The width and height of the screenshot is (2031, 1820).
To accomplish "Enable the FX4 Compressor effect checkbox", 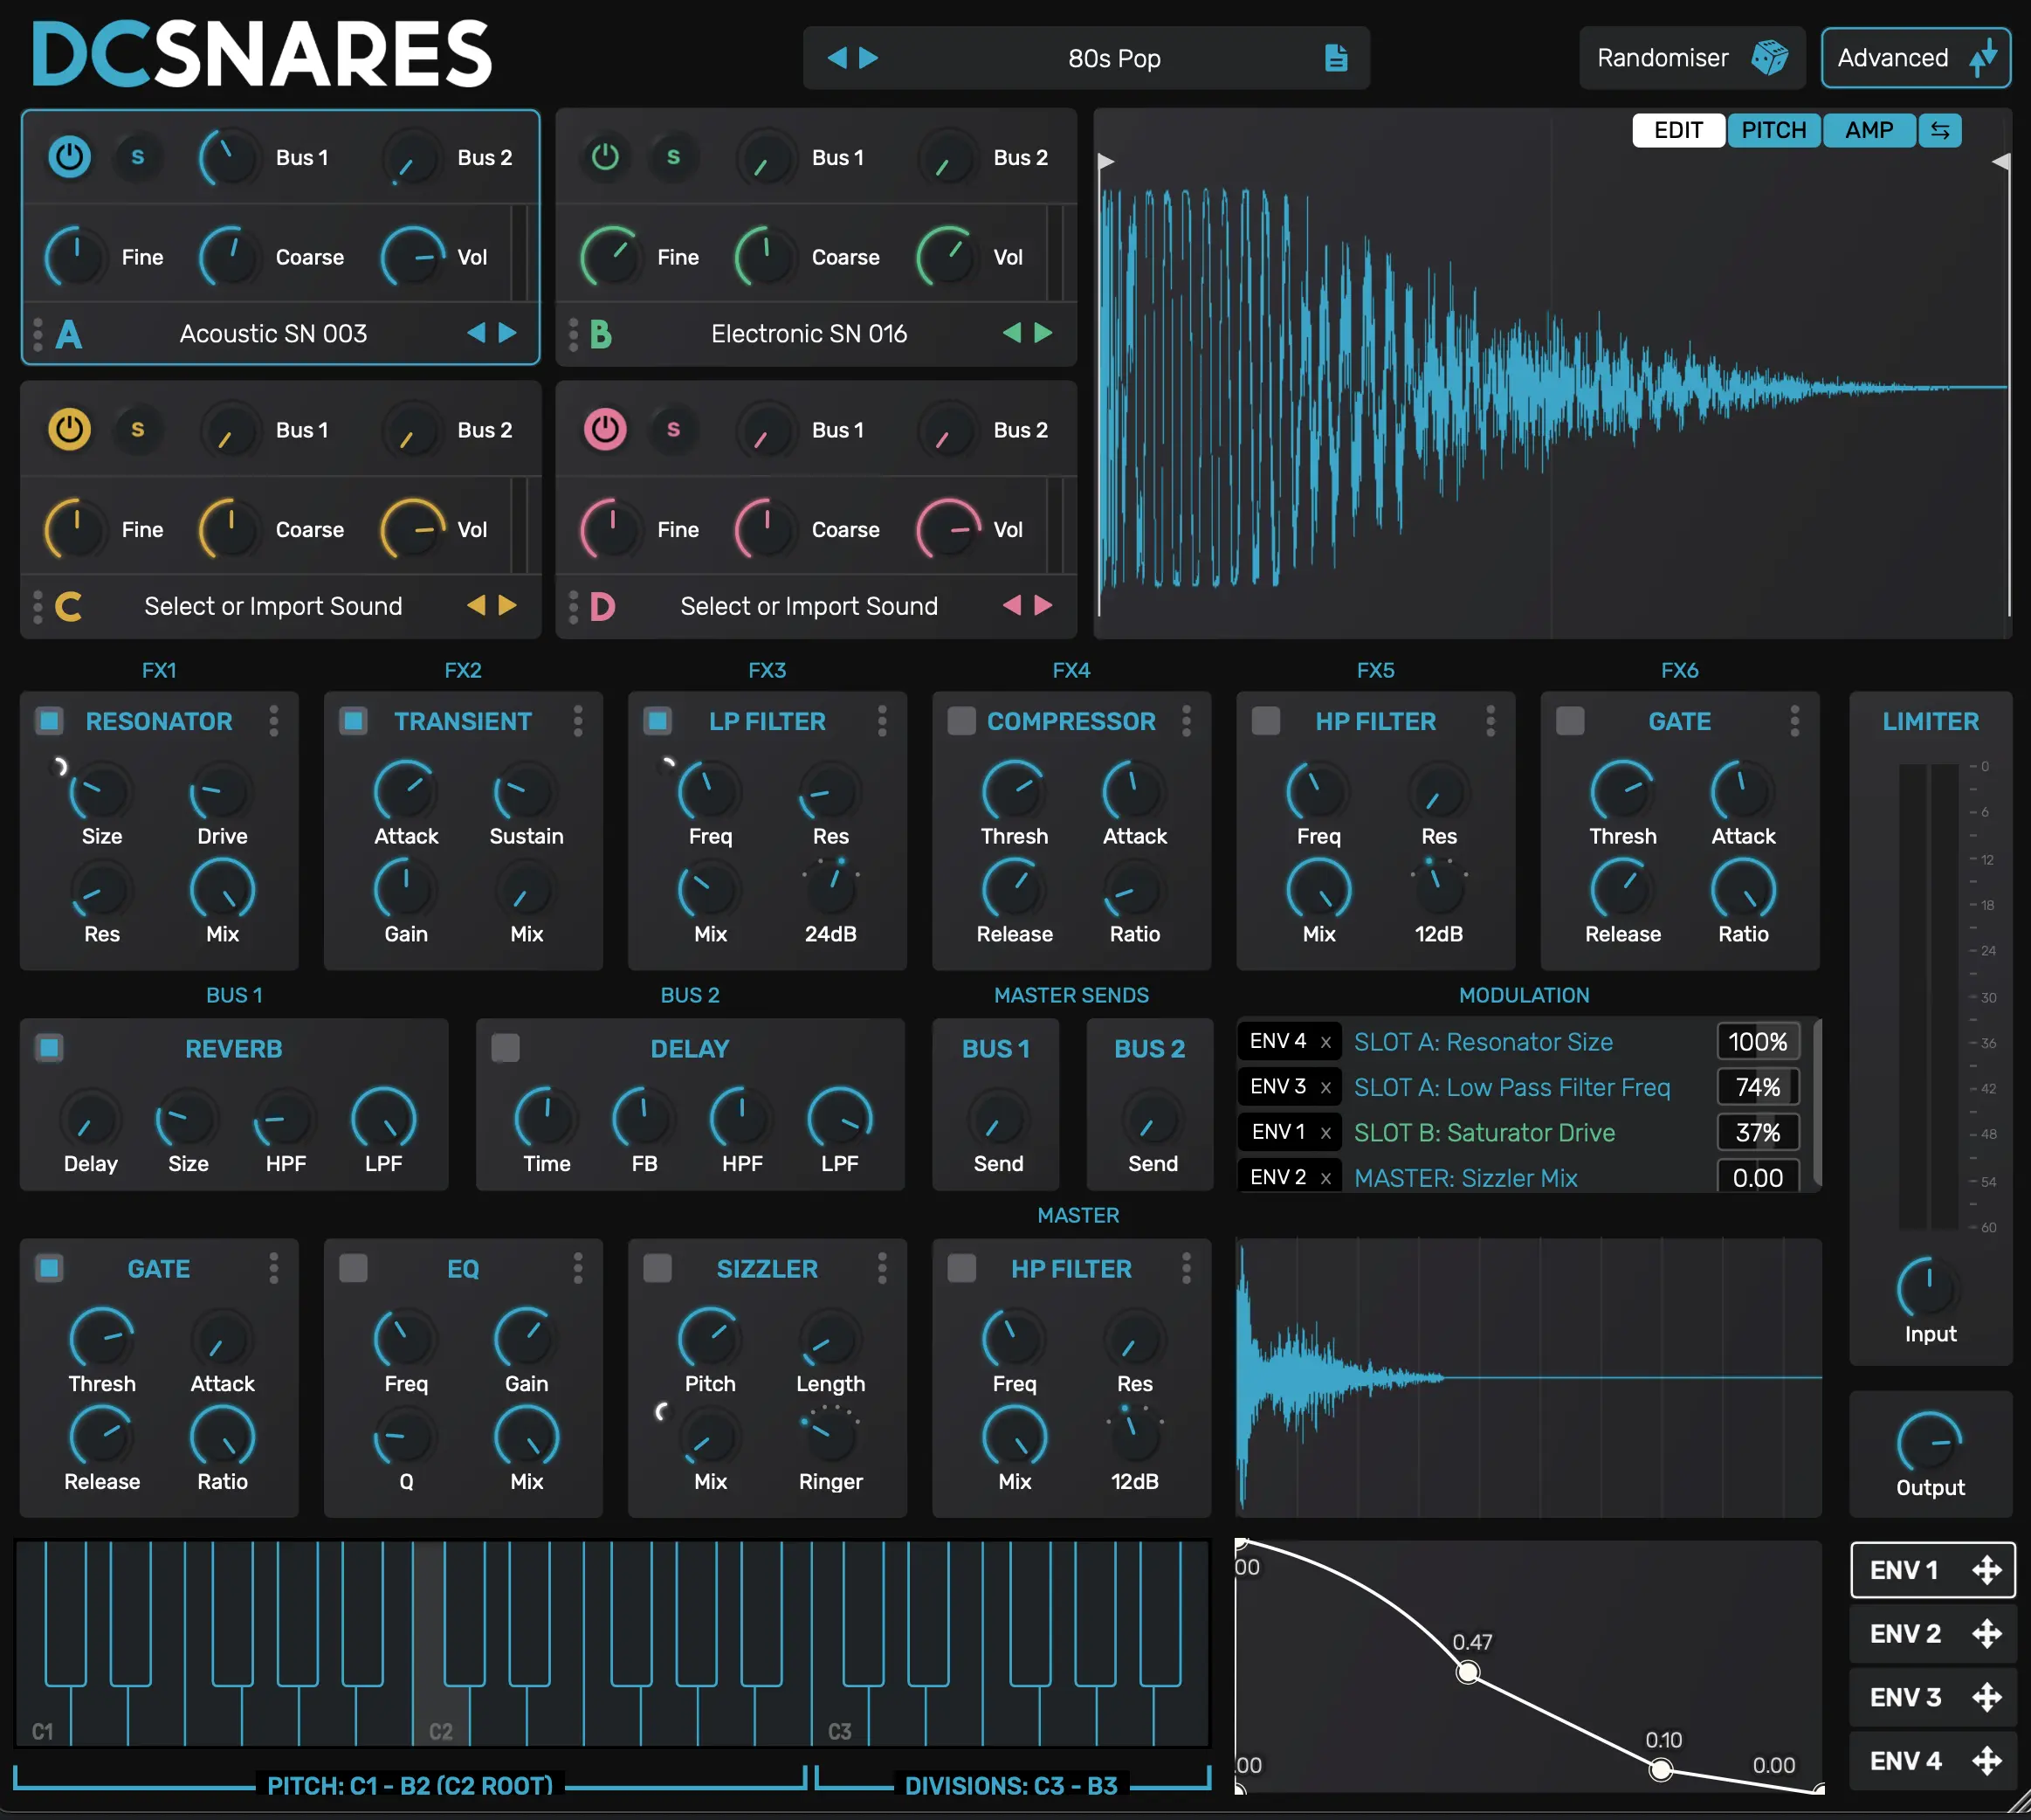I will (x=961, y=721).
